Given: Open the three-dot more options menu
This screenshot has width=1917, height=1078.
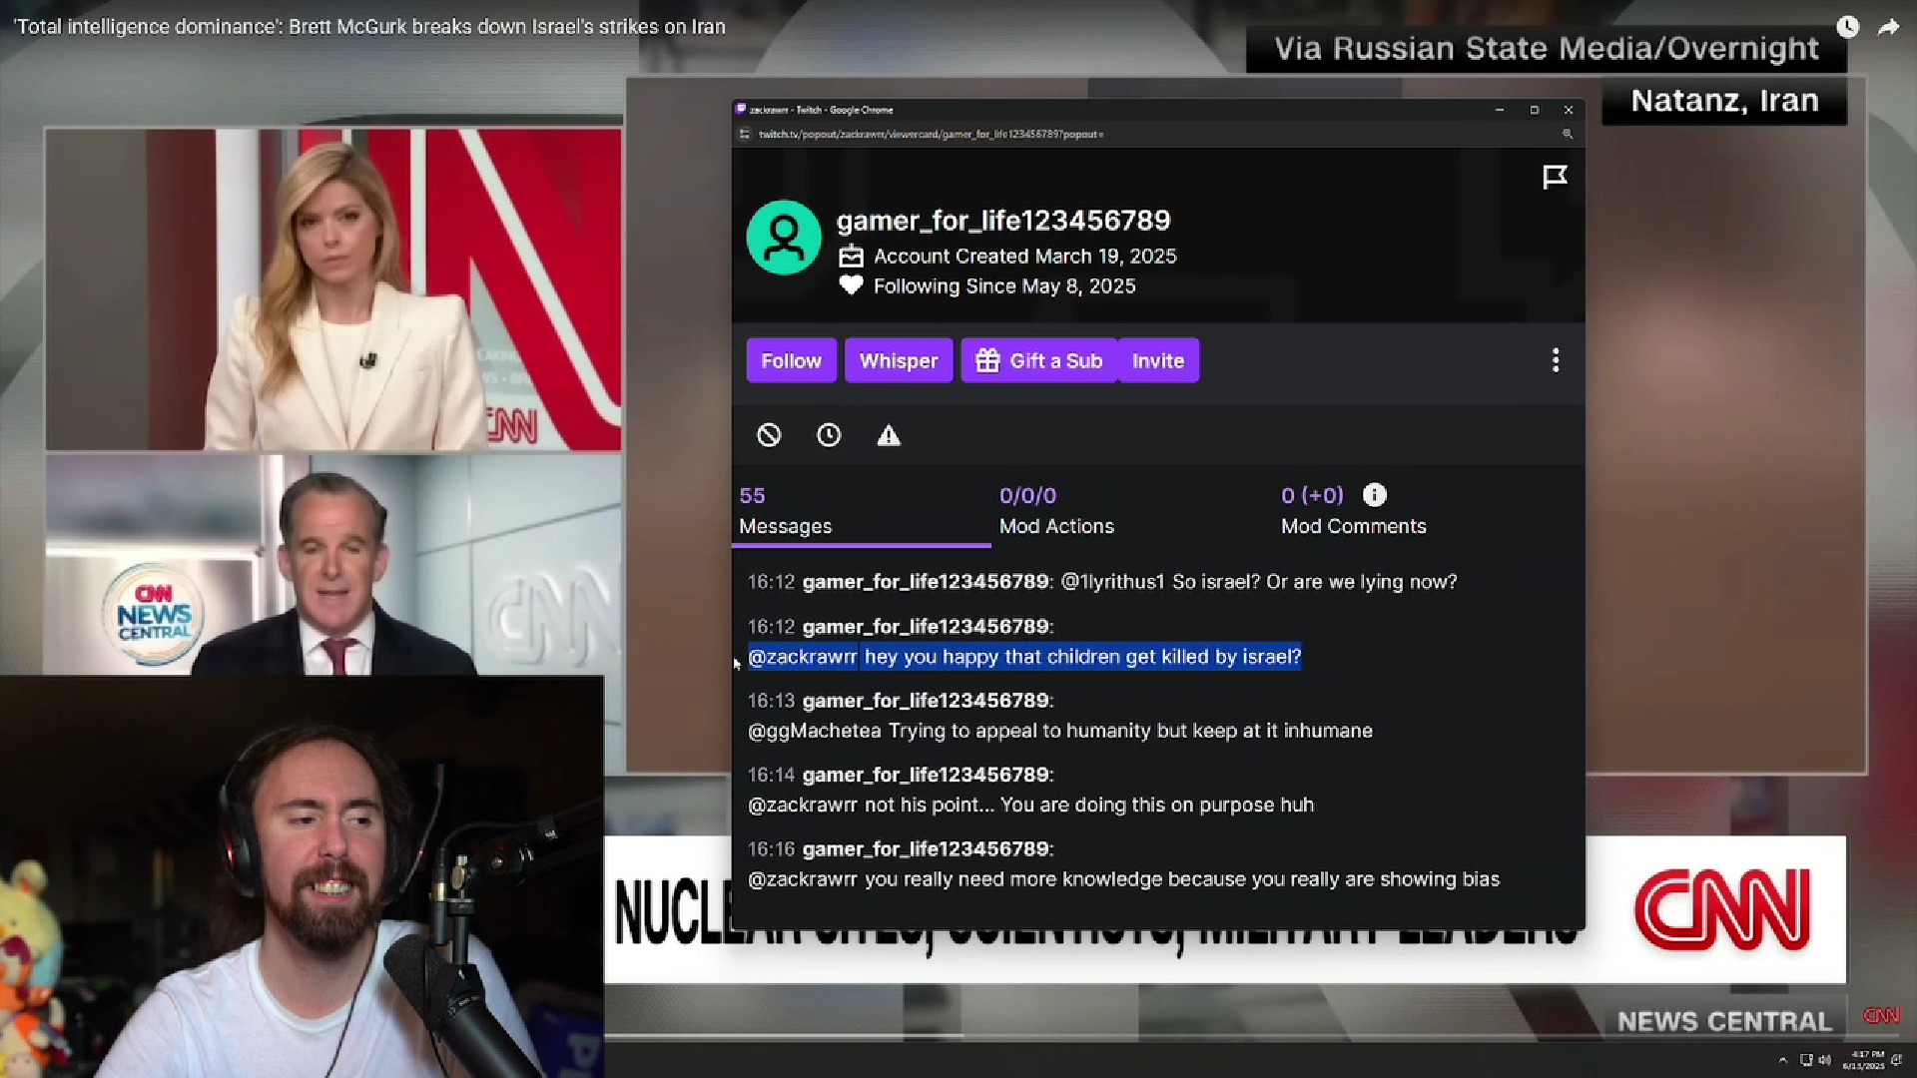Looking at the screenshot, I should [x=1556, y=360].
